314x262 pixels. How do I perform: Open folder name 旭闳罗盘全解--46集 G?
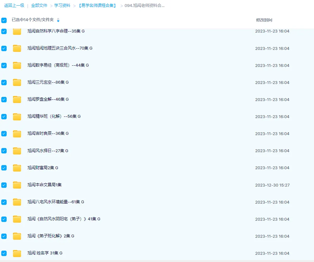point(48,99)
